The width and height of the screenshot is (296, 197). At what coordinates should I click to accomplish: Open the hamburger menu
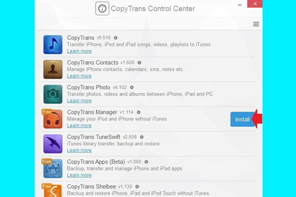point(256,24)
